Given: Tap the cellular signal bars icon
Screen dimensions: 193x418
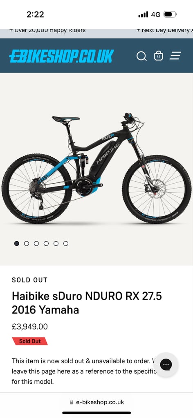Looking at the screenshot, I should click(143, 14).
